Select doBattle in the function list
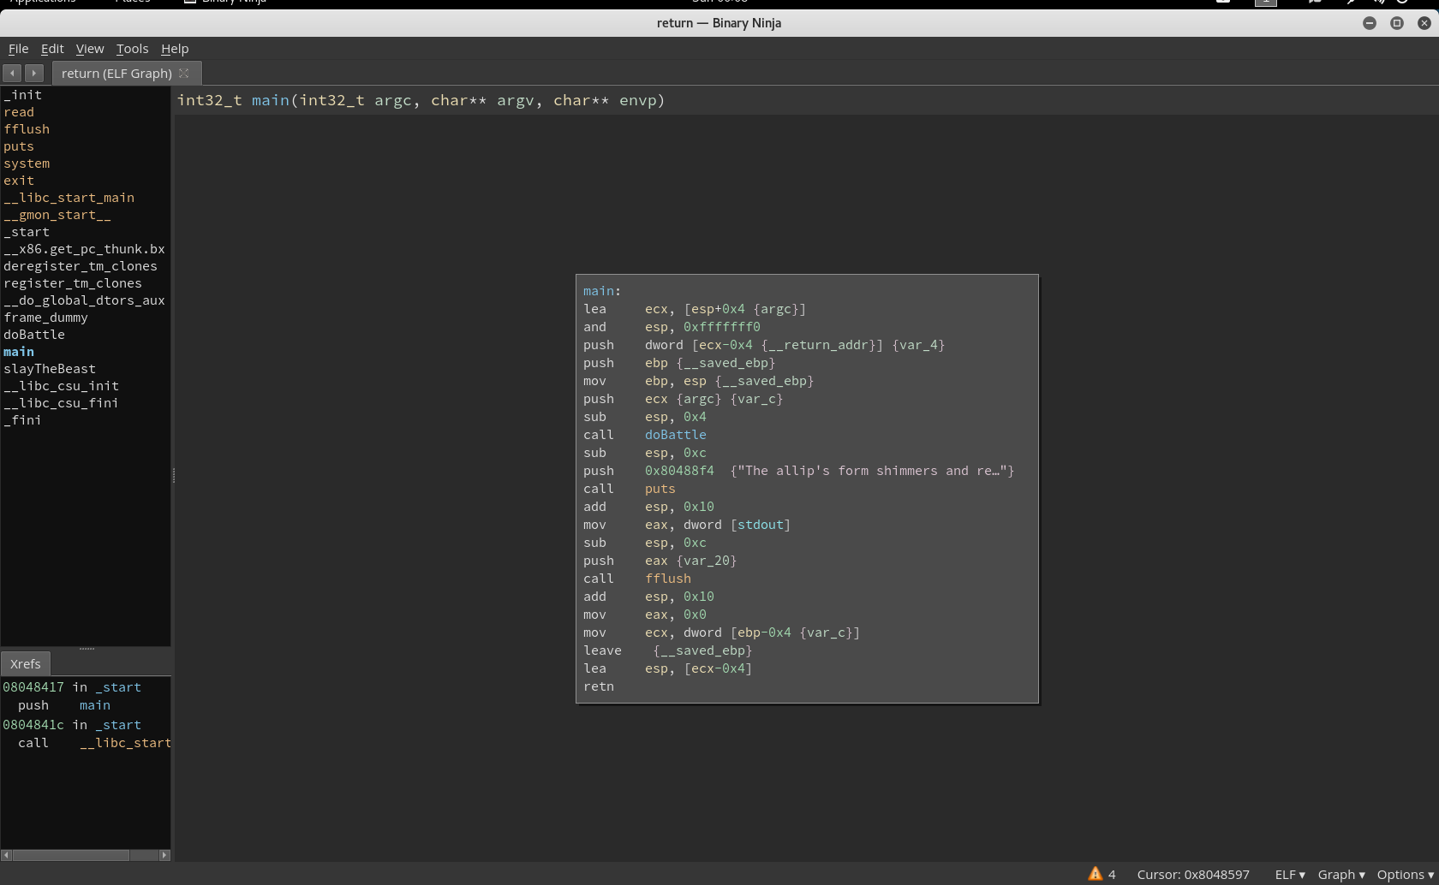 click(x=34, y=335)
